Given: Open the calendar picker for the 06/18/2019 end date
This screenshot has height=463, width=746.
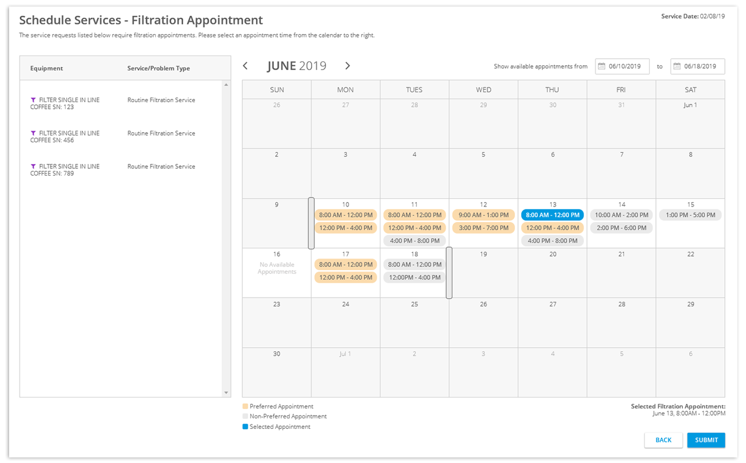Looking at the screenshot, I should (x=678, y=66).
